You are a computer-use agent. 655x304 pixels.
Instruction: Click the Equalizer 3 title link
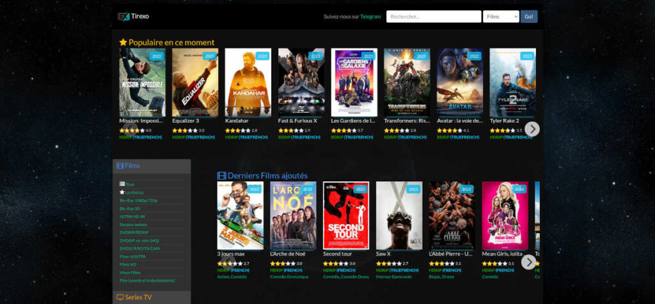tap(185, 121)
